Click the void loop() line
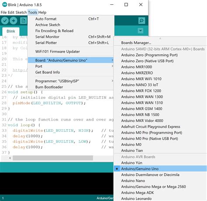This screenshot has height=201, width=207. pyautogui.click(x=24, y=125)
